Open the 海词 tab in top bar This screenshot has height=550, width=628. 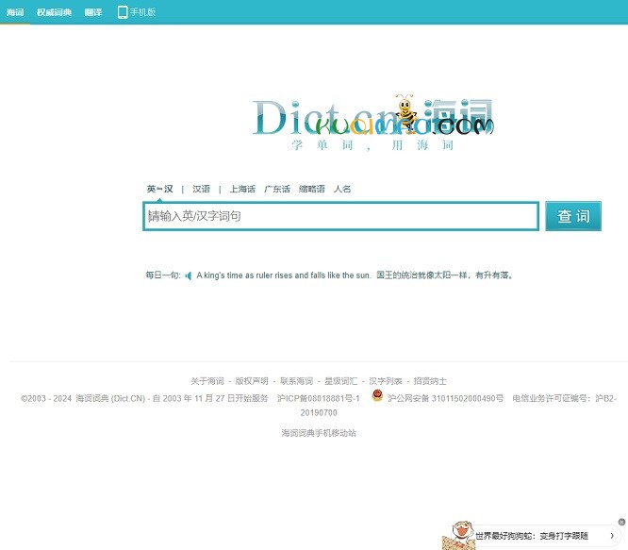coord(15,12)
